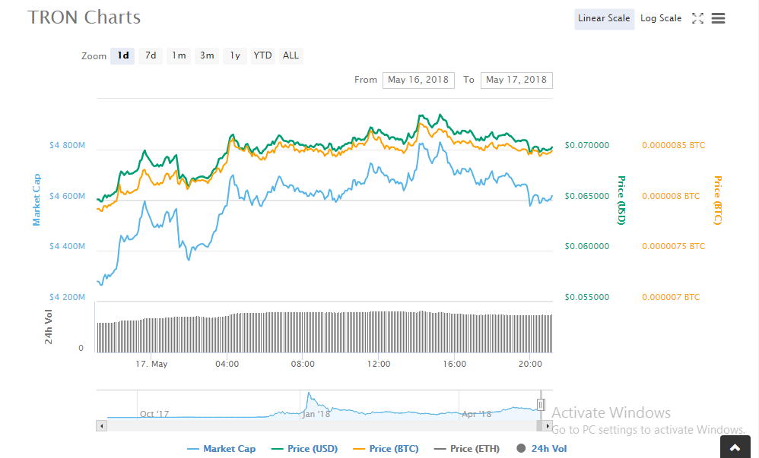Screen dimensions: 759x458
Task: Toggle Price (BTC) series in legend
Action: tap(386, 449)
